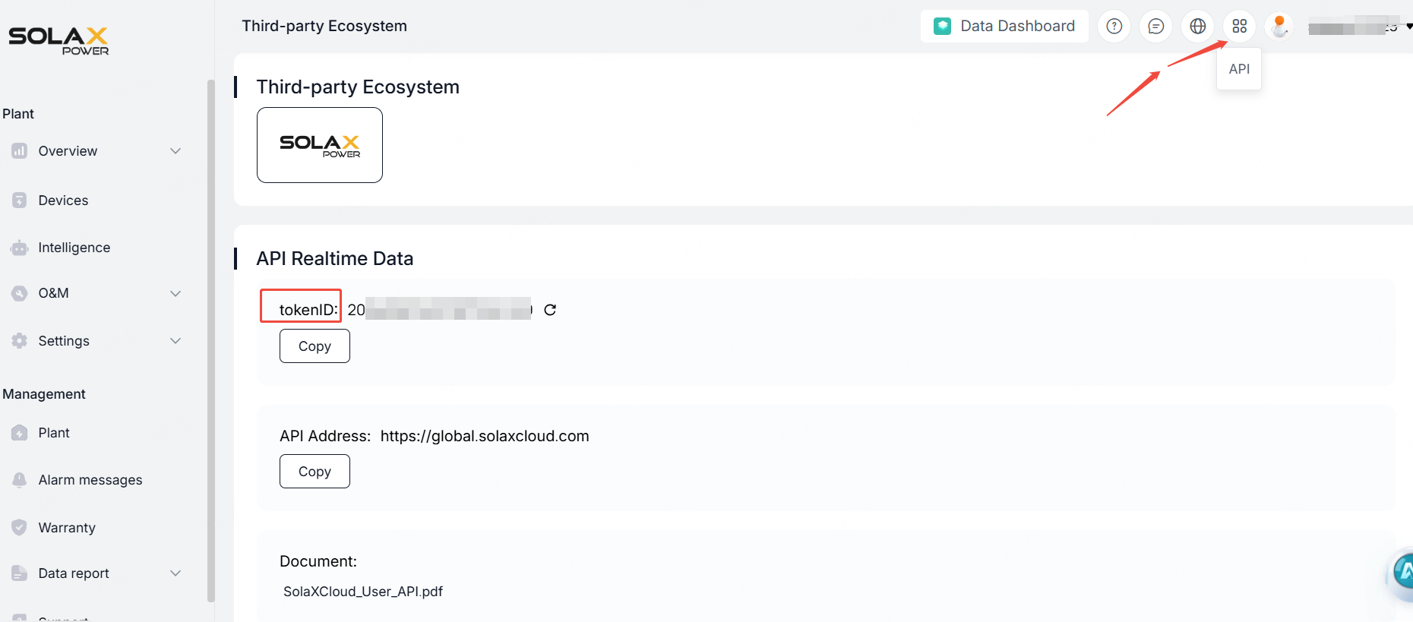This screenshot has height=622, width=1413.
Task: Open SolaXCloud_User_API.pdf document link
Action: [x=362, y=592]
